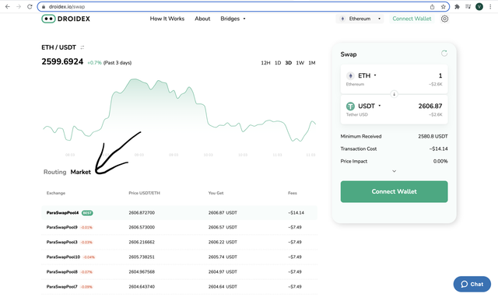
Task: Click the browser back arrow
Action: 8,7
